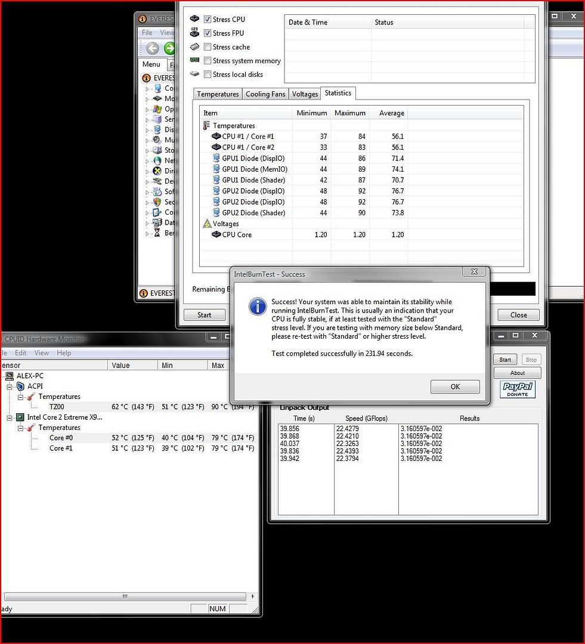The width and height of the screenshot is (585, 644).
Task: Click the PayPal Donate button
Action: point(518,389)
